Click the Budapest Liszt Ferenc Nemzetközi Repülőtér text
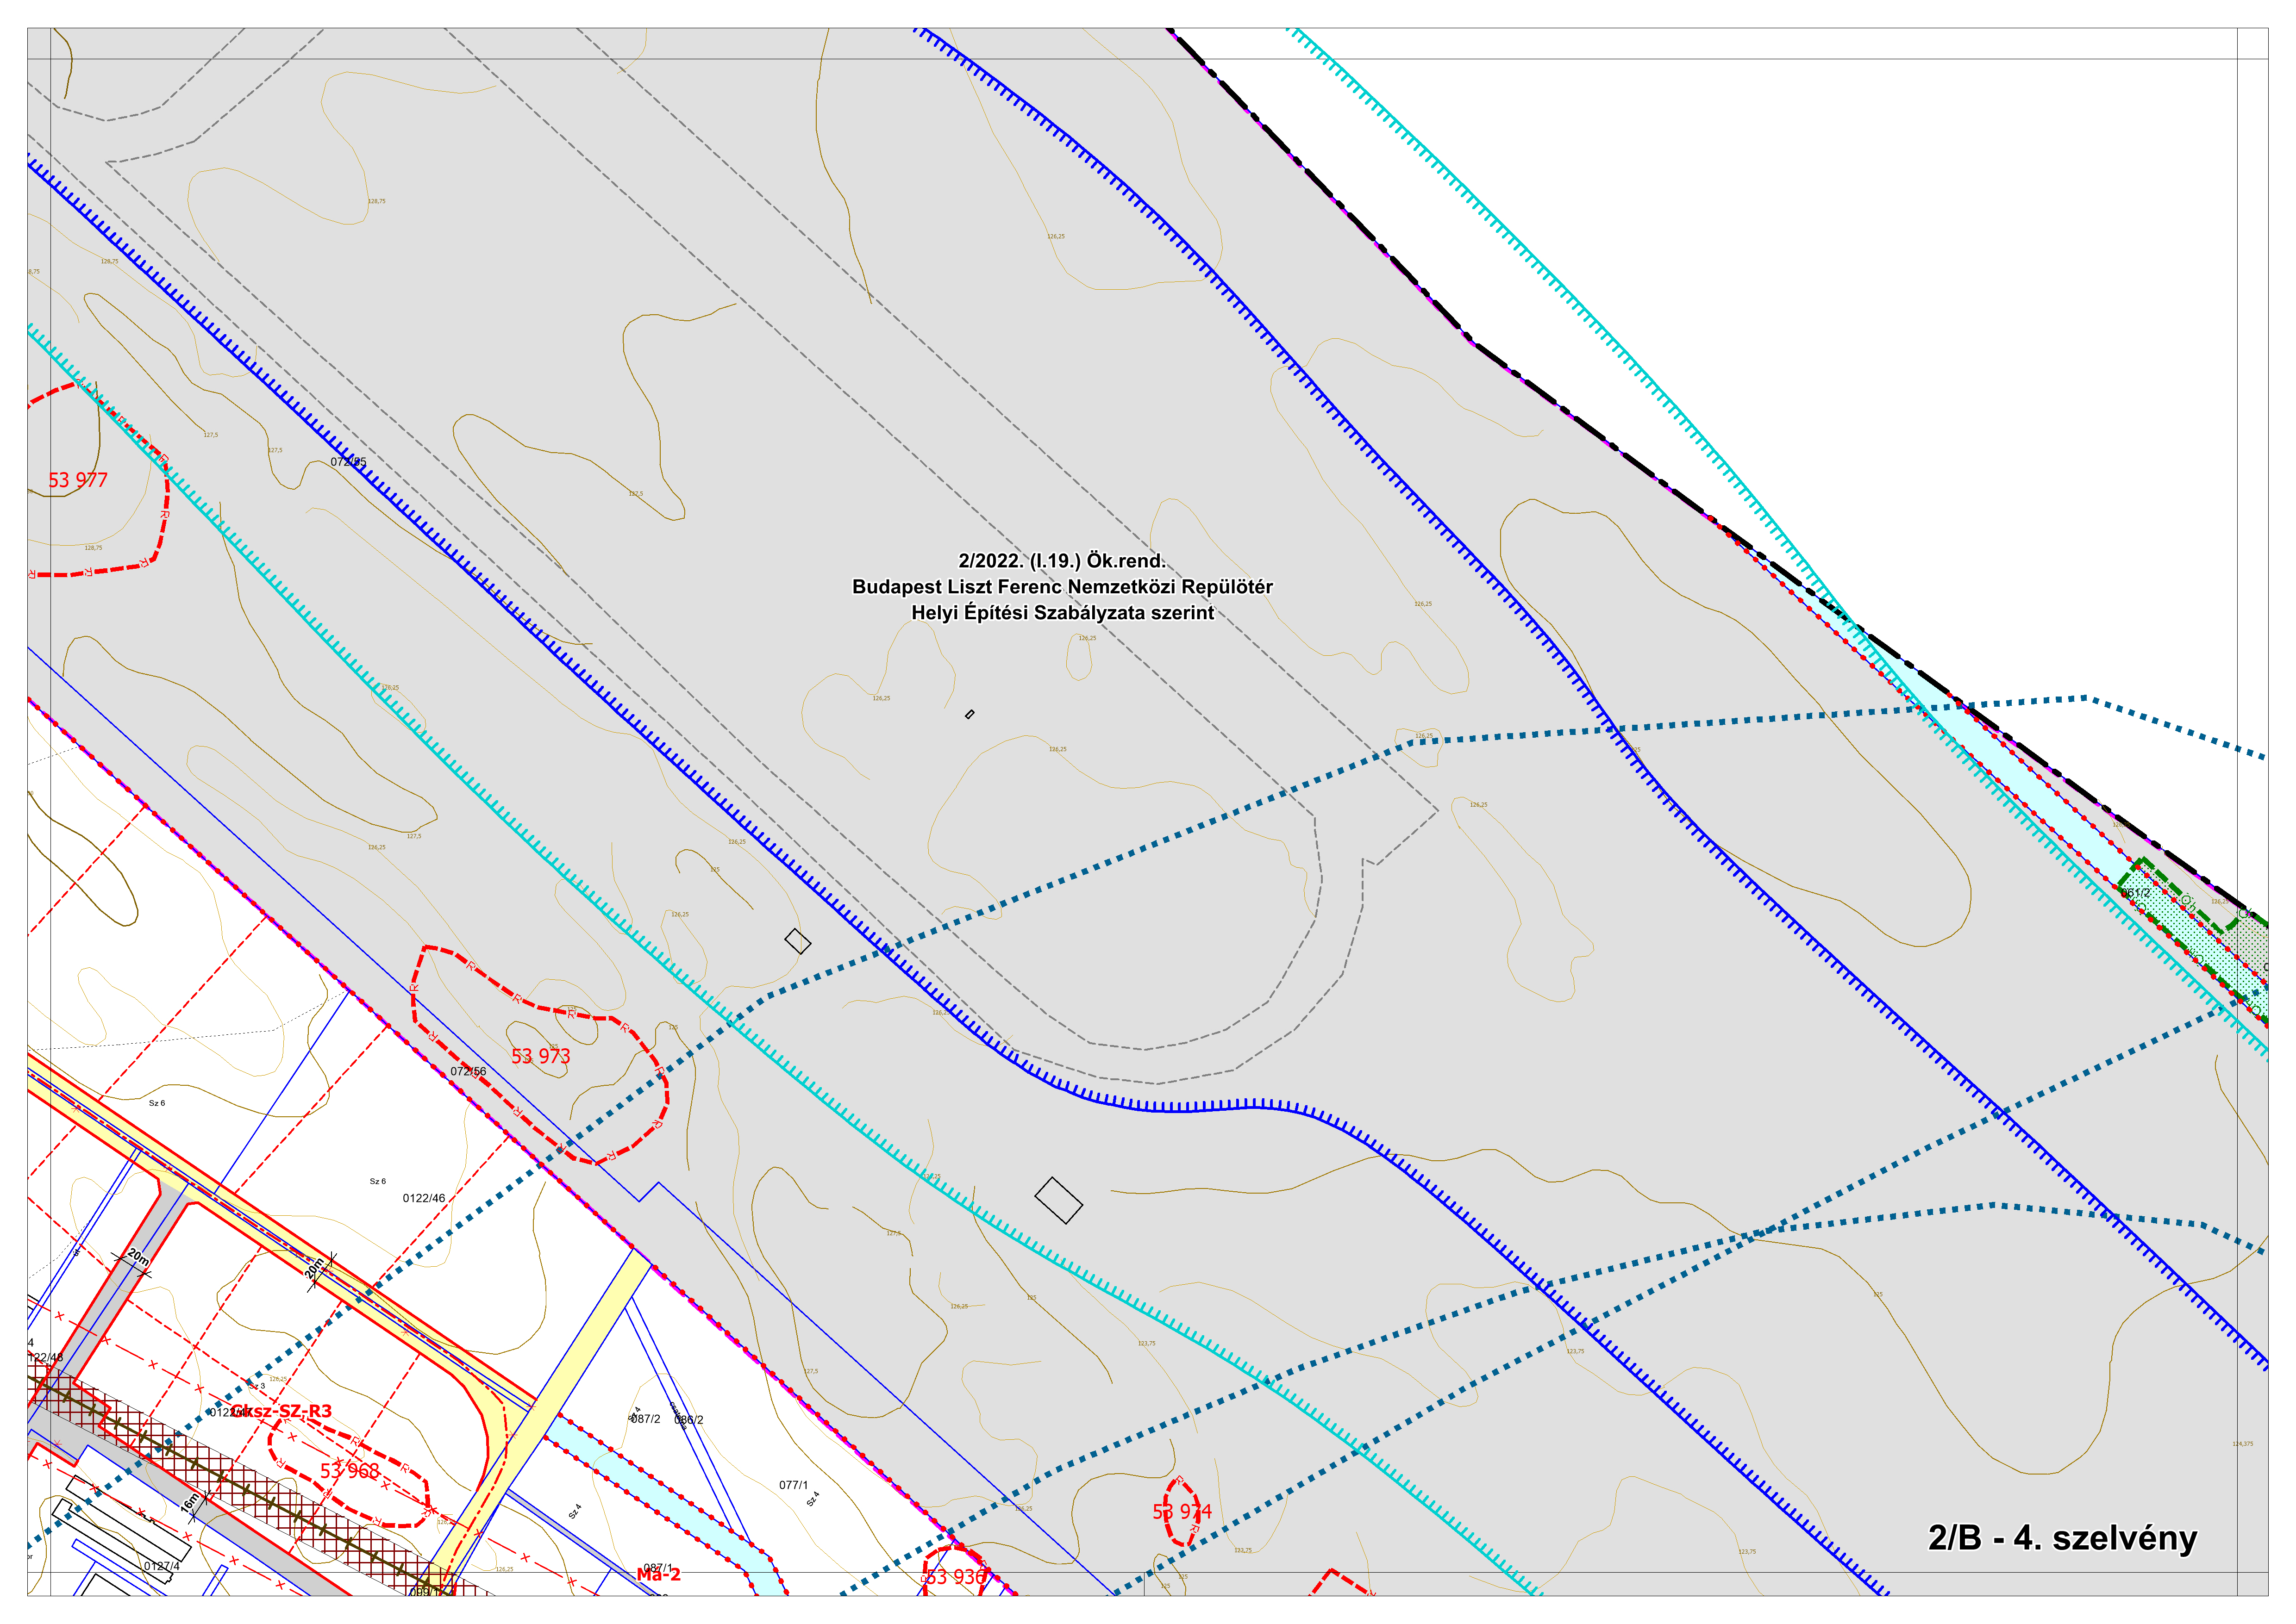 pyautogui.click(x=1062, y=587)
